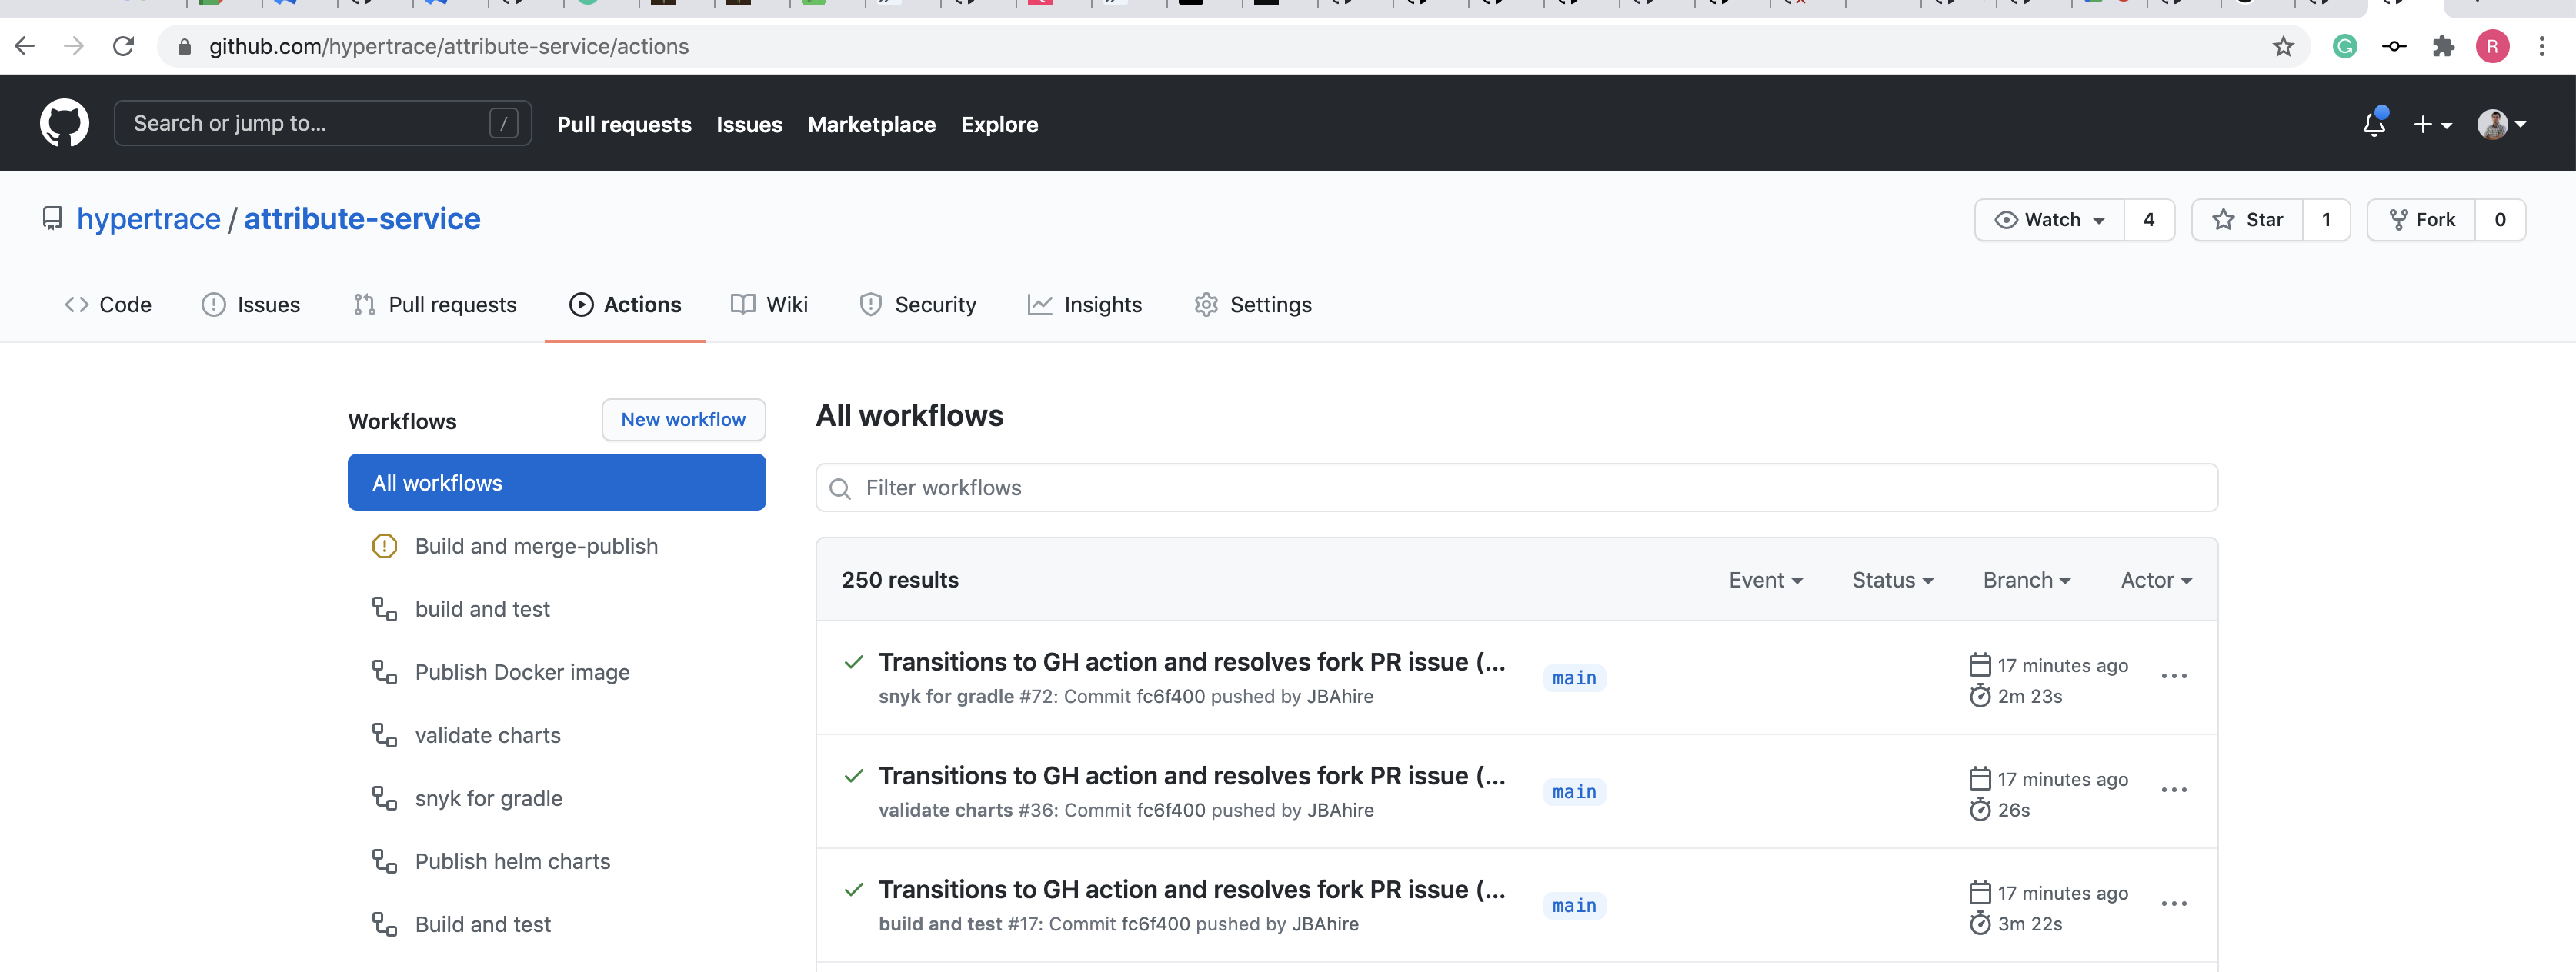Viewport: 2576px width, 972px height.
Task: Star the repository
Action: 2247,220
